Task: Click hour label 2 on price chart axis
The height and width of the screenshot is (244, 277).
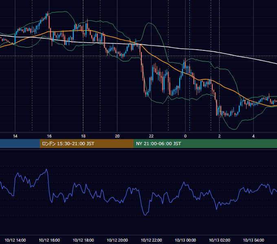Action: (x=220, y=136)
